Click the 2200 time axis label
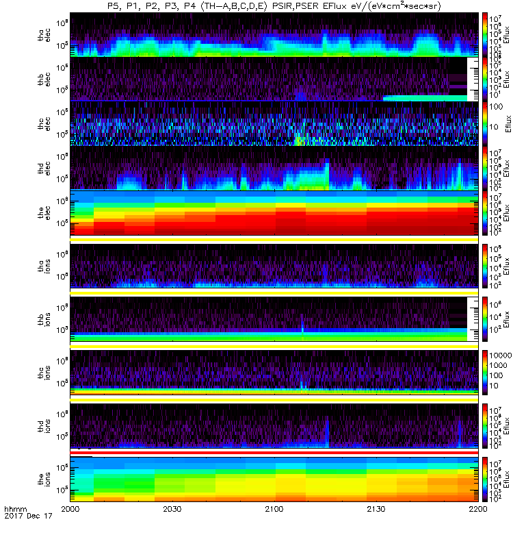513x548 pixels. point(477,509)
